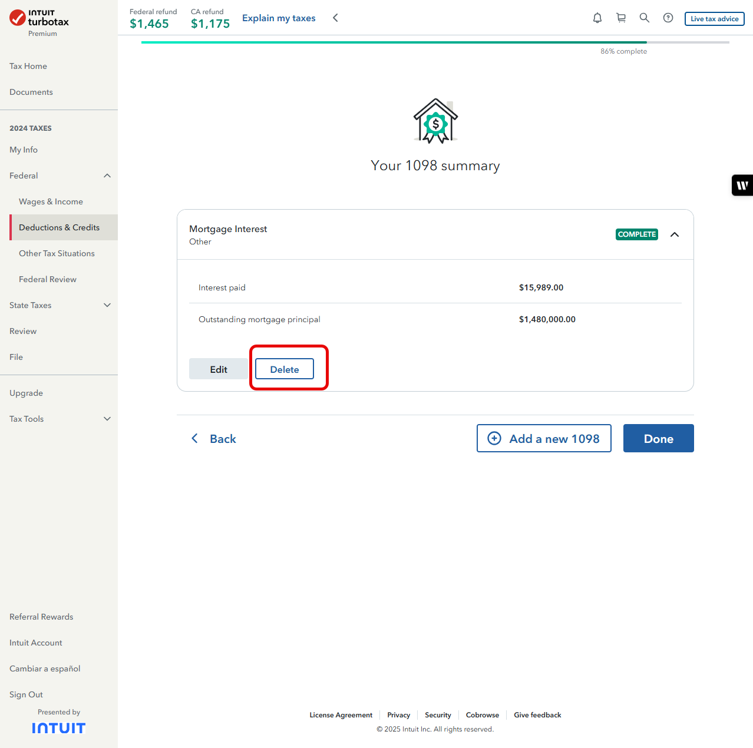Expand the Tax Tools section
Viewport: 753px width, 748px height.
click(x=107, y=419)
